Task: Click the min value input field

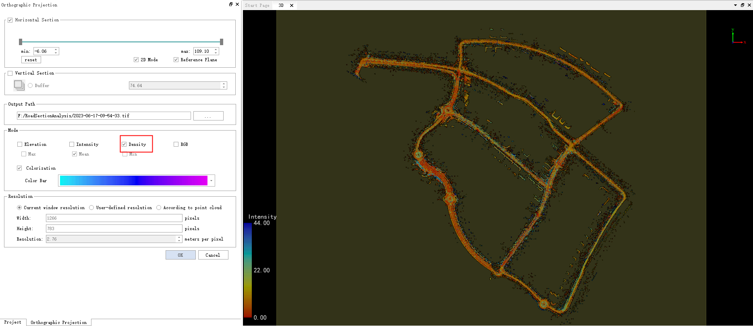Action: point(44,51)
